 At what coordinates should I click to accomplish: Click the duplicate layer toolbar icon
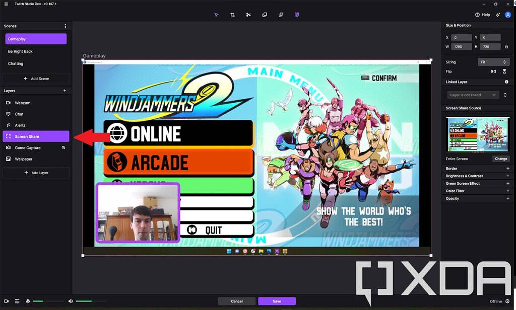(265, 15)
